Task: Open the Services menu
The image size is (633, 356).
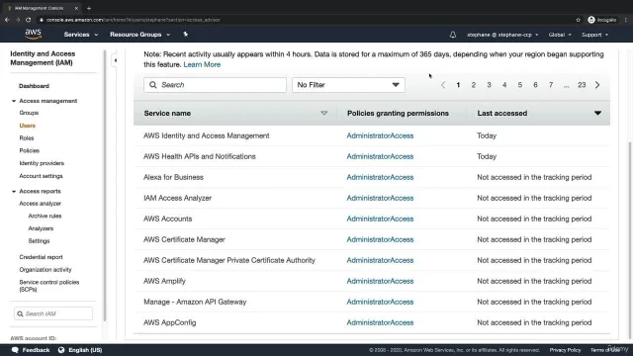Action: 81,35
